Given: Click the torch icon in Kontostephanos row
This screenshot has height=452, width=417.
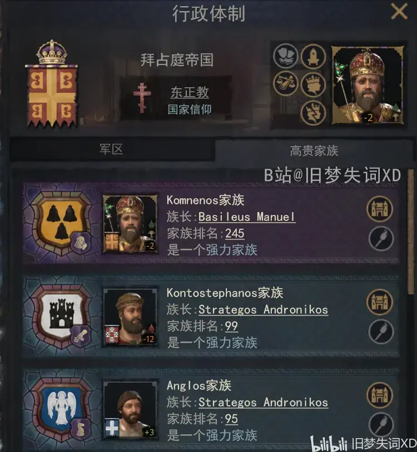Looking at the screenshot, I should (381, 332).
